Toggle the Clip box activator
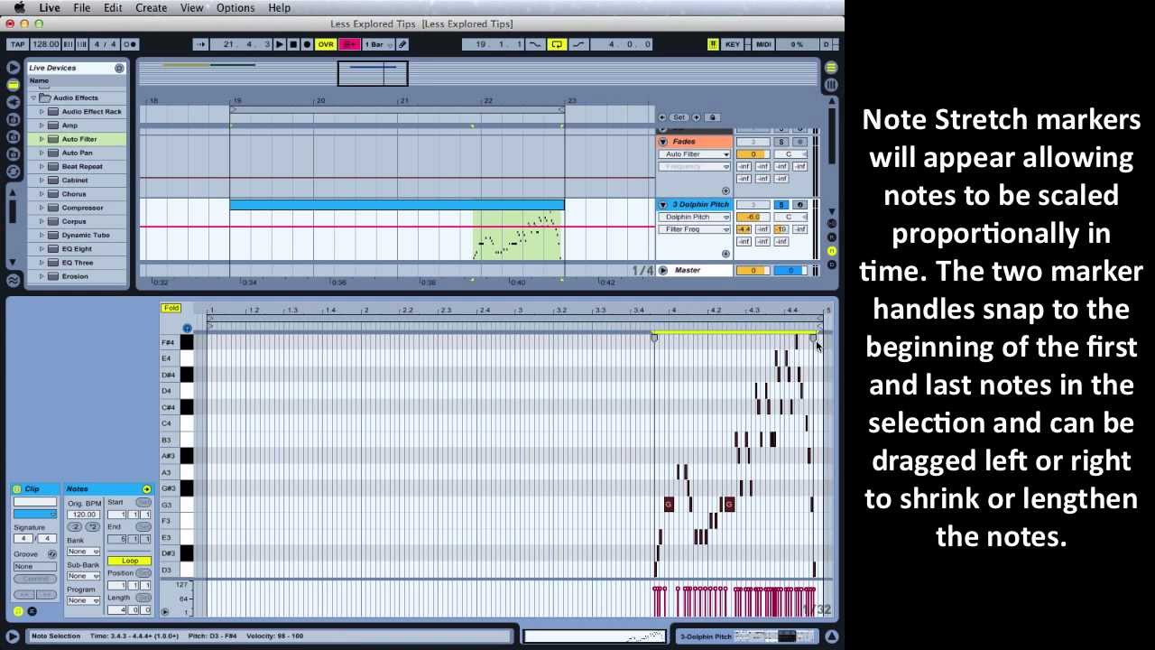The image size is (1155, 650). pos(17,489)
